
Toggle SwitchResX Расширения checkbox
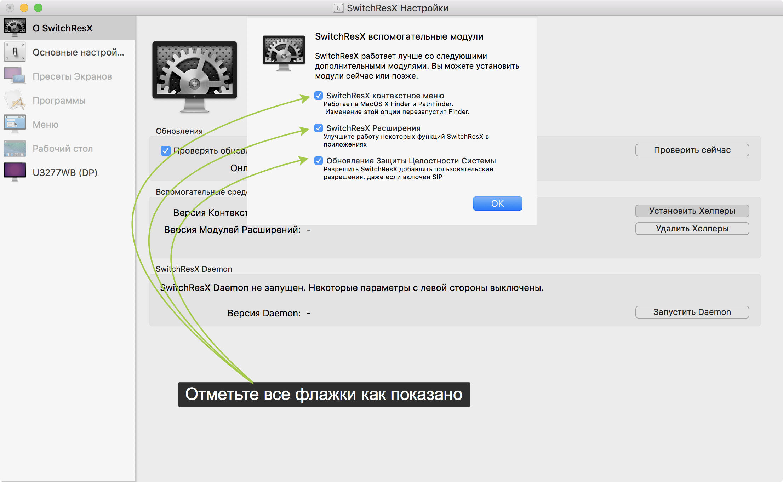click(x=319, y=128)
